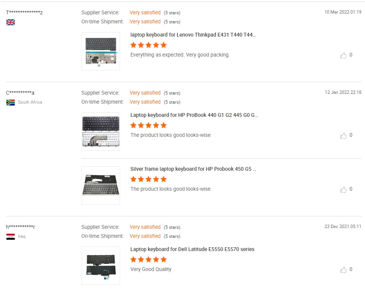Screen dimensions: 365x294
Task: Open HP ProBook 440 G1 keyboard image
Action: tap(101, 132)
